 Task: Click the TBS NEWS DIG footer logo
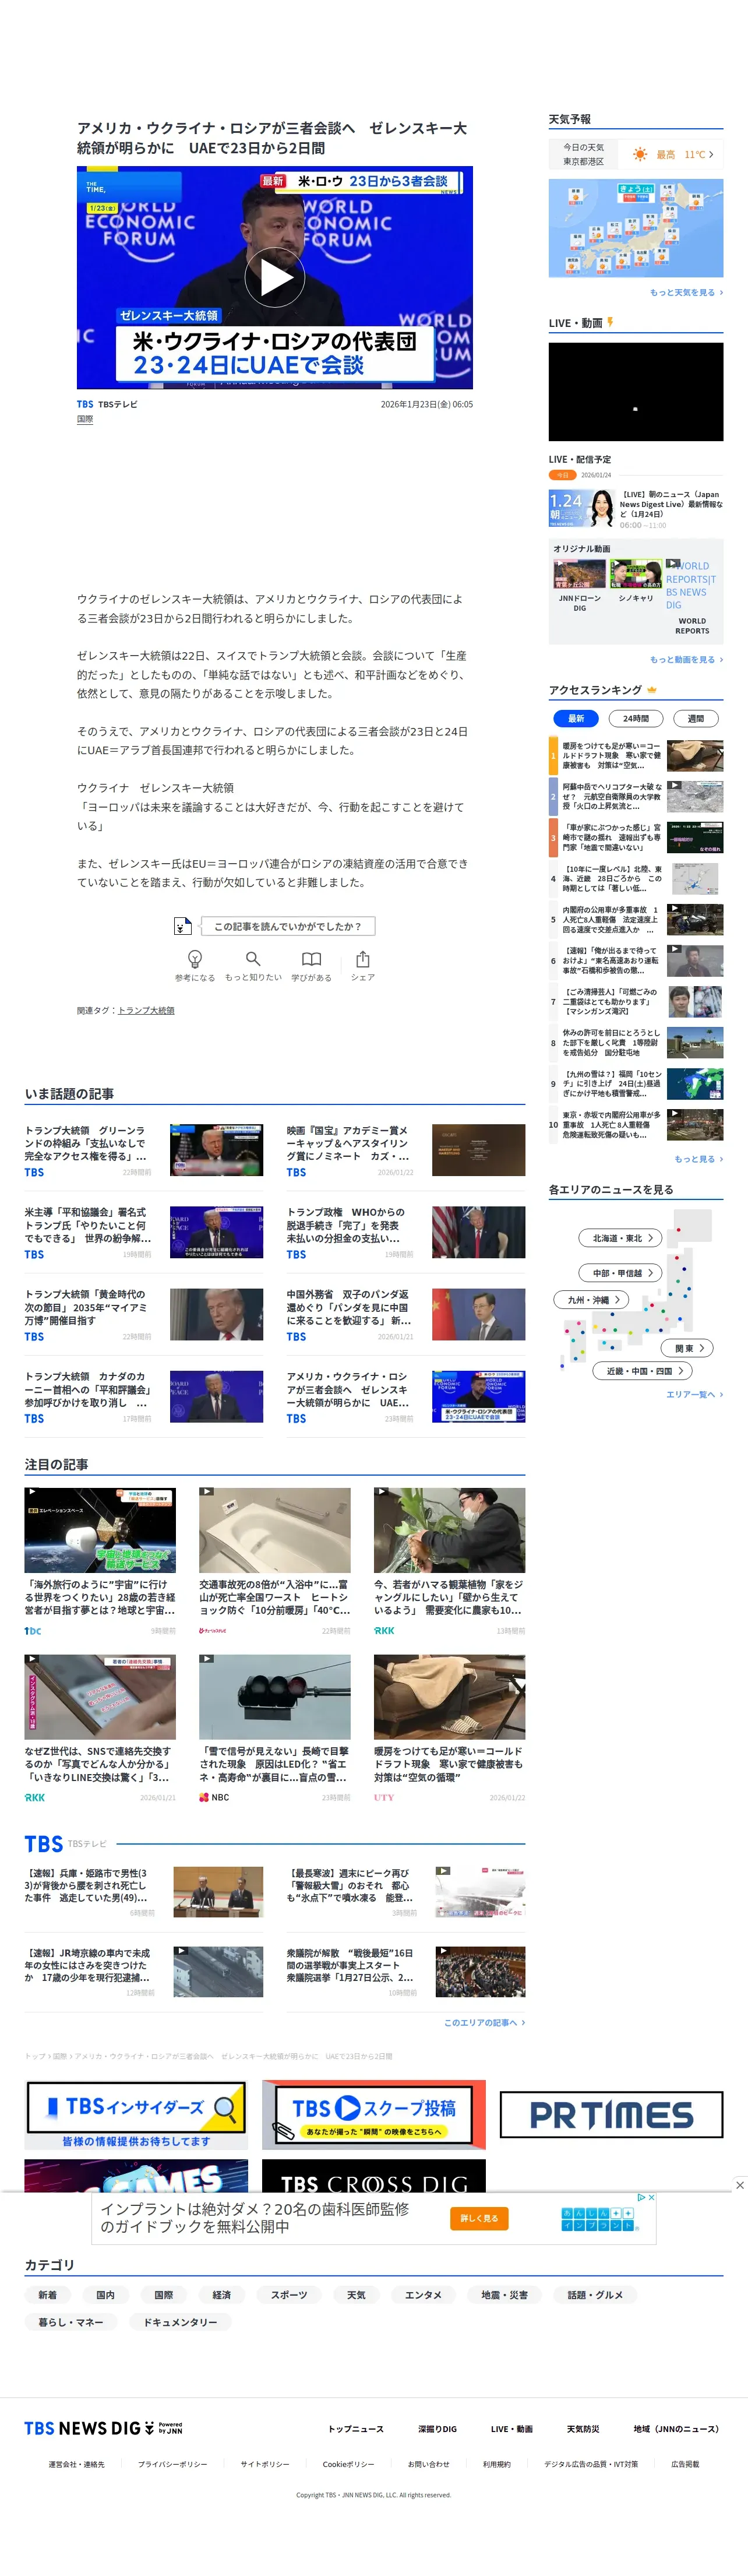[103, 2428]
